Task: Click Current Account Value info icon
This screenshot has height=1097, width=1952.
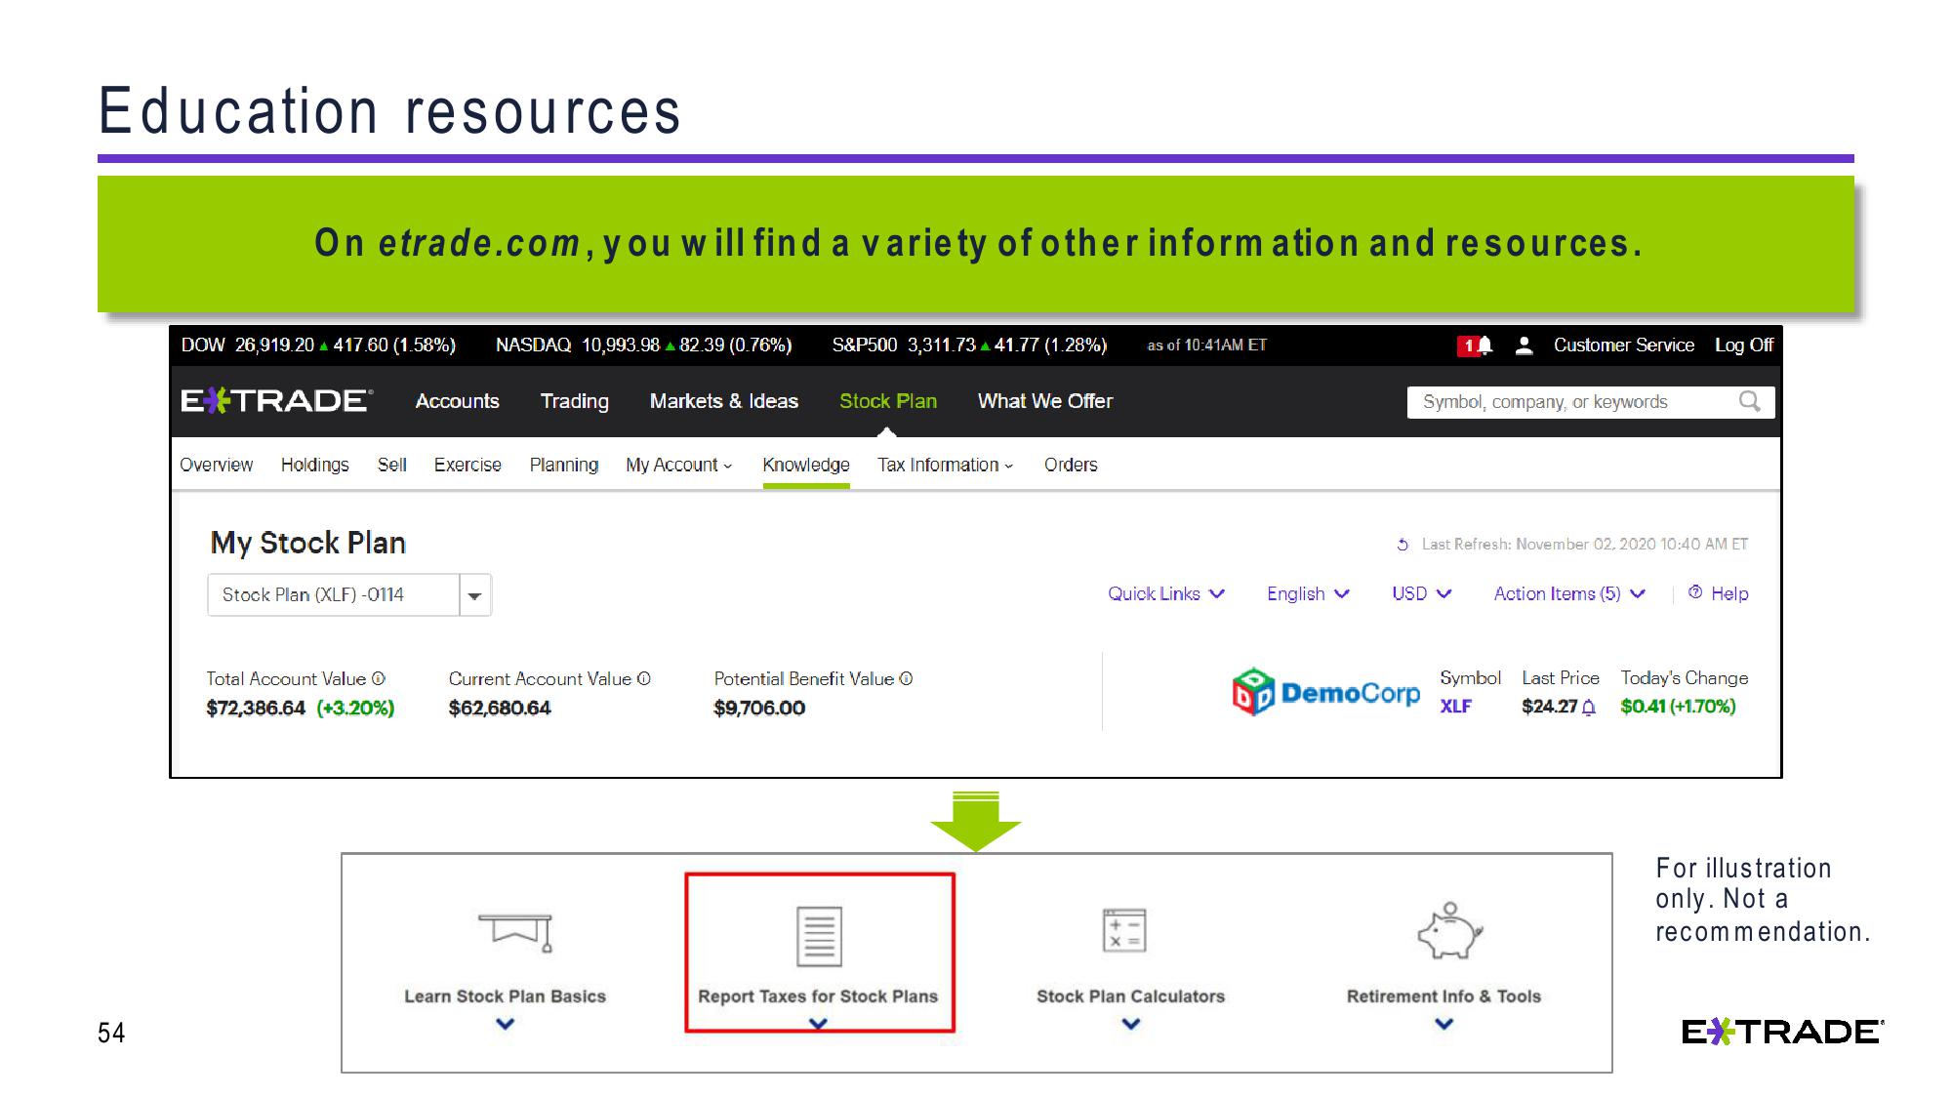Action: pos(644,678)
